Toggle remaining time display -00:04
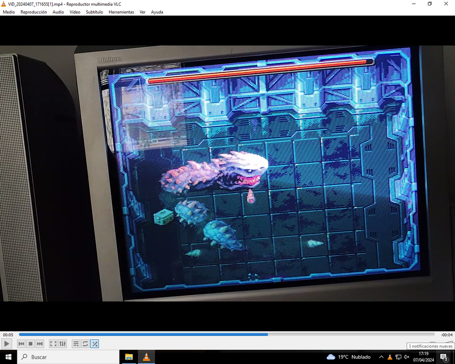Screen dimensions: 455x364 tap(447, 335)
